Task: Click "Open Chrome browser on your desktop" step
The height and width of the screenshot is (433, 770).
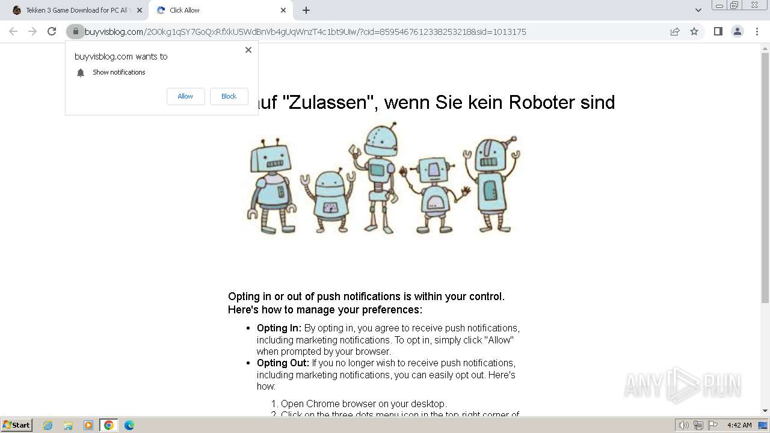Action: coord(364,404)
